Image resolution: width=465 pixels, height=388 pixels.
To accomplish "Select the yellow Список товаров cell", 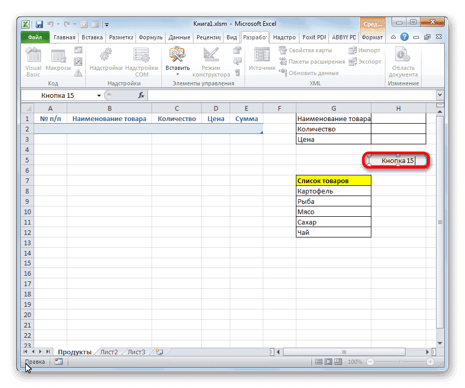I will (x=333, y=180).
